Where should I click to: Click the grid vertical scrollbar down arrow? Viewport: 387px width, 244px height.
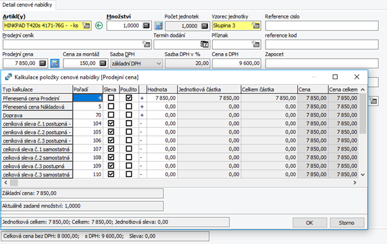(x=363, y=174)
